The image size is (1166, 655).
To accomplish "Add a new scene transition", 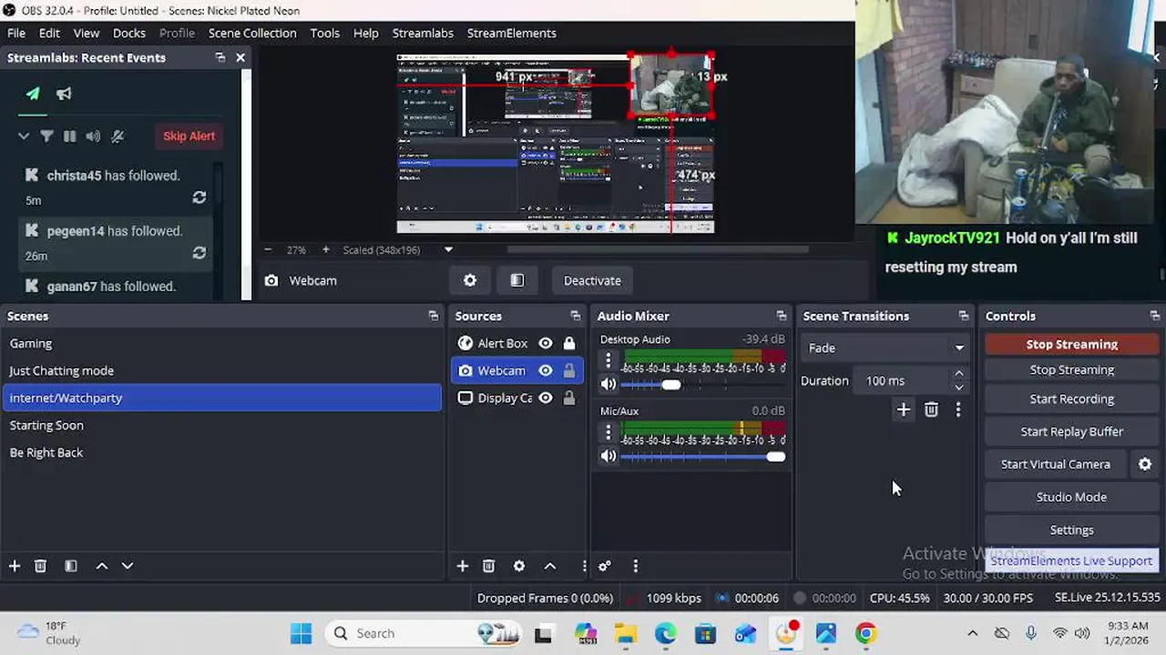I will tap(904, 410).
